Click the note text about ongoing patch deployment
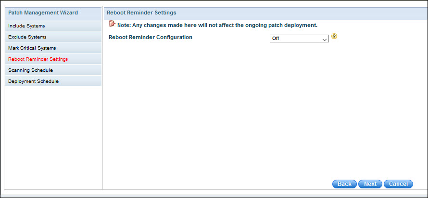428x198 pixels. tap(217, 25)
